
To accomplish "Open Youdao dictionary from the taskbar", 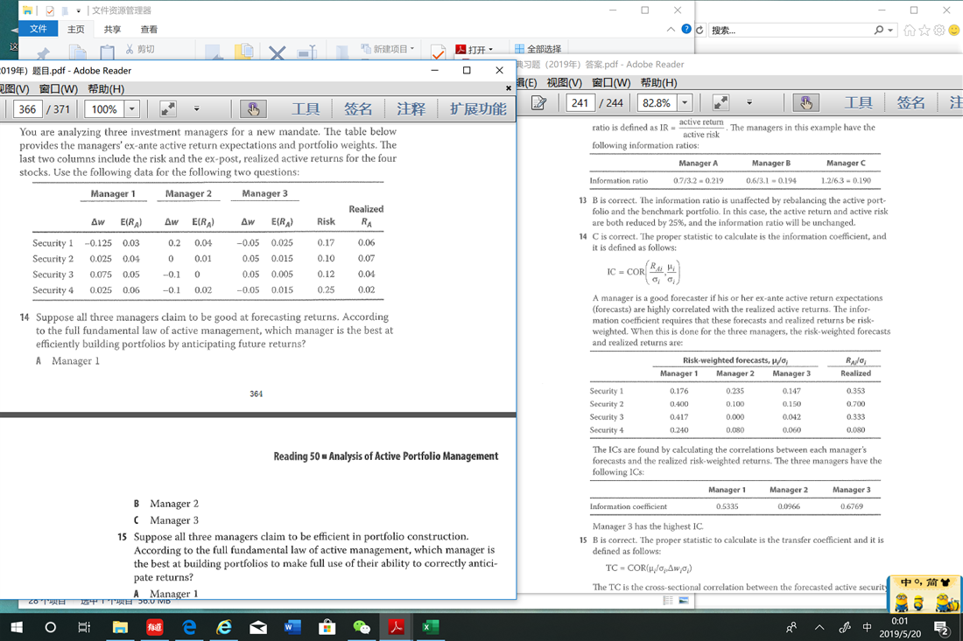I will point(155,627).
